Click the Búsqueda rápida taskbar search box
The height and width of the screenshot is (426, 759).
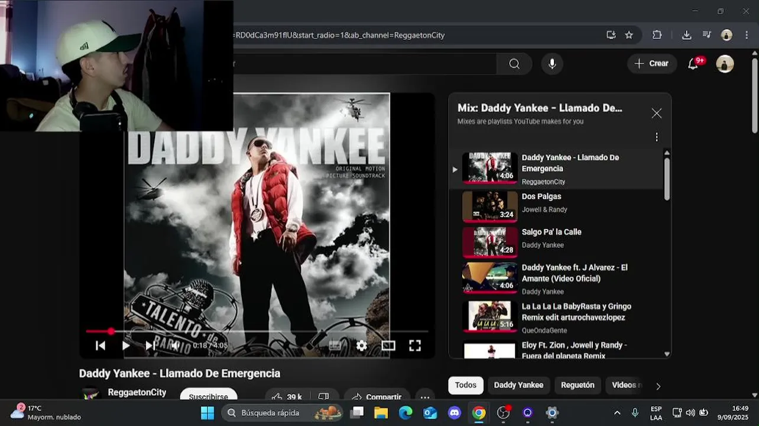pos(283,412)
